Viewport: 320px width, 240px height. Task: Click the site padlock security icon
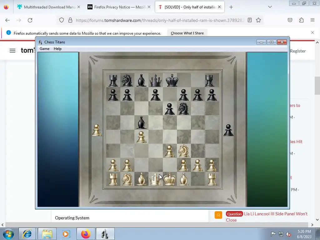tap(70, 20)
